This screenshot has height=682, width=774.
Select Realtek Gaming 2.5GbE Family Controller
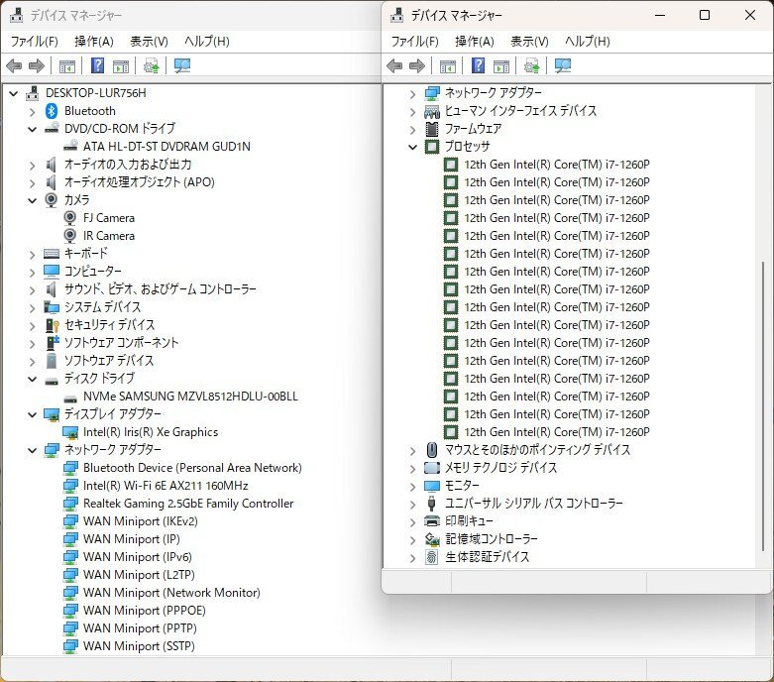[x=188, y=504]
